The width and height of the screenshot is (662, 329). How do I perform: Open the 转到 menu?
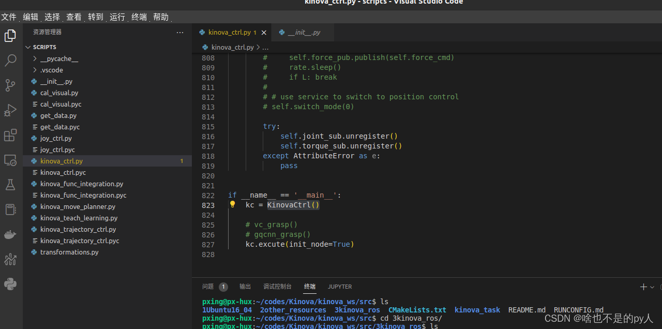[x=96, y=17]
